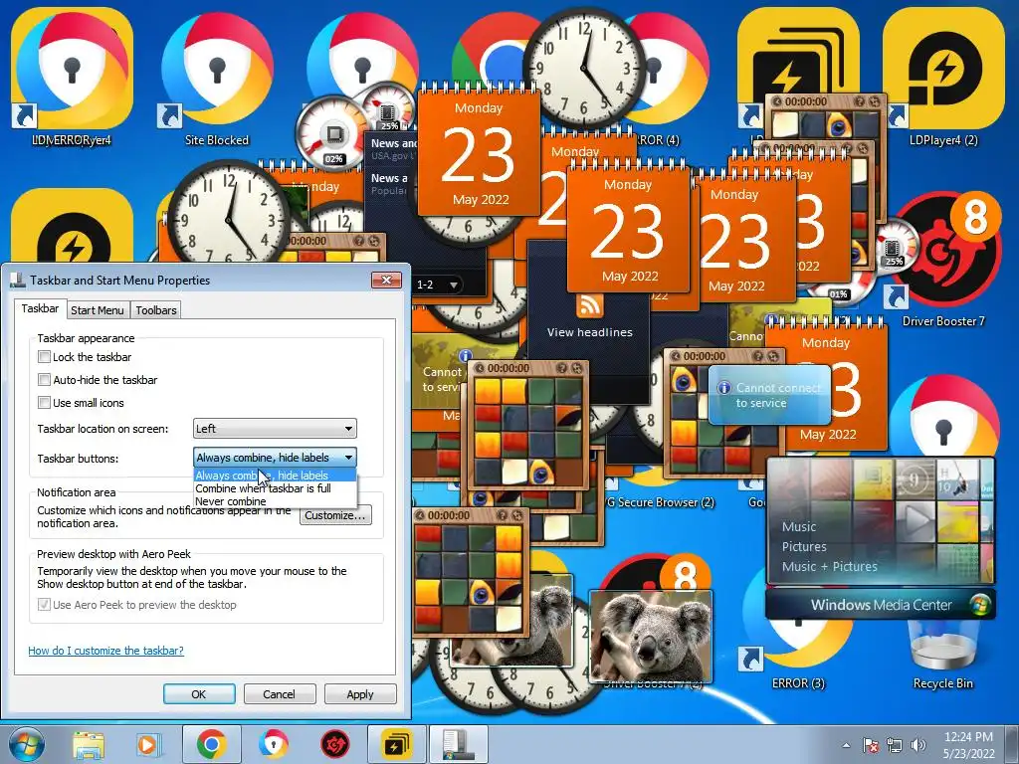The height and width of the screenshot is (764, 1019).
Task: Open How do I customize the taskbar link
Action: pos(105,651)
